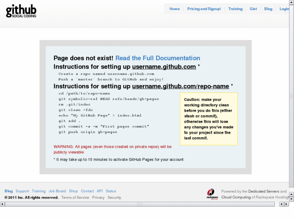Viewport: 294px width, 220px height.
Task: Click 'Create a repo named username.github.com' text
Action: point(106,74)
